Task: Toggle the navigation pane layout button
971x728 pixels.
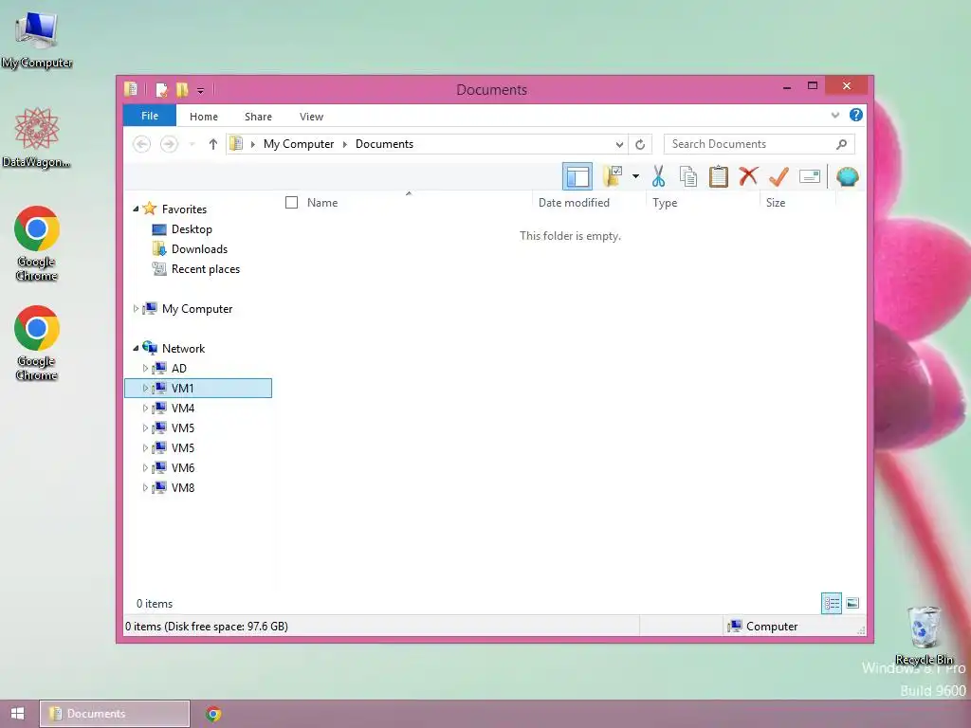Action: click(577, 177)
